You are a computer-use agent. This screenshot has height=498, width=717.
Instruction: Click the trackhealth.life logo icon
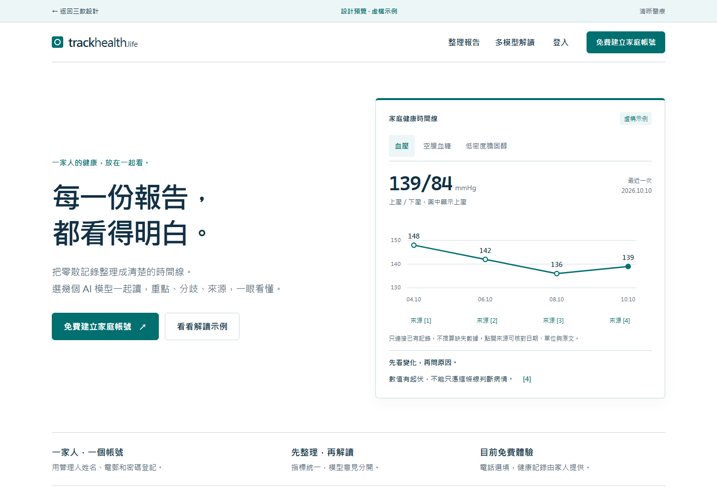[58, 42]
